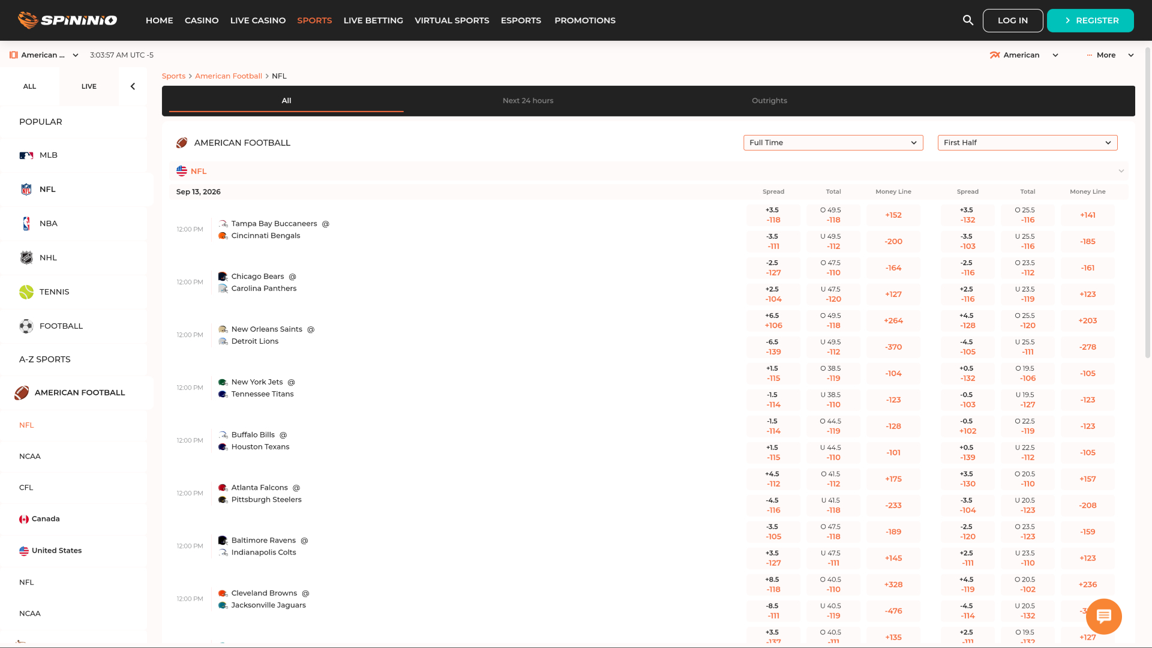Click the NFL shield icon under Popular
The height and width of the screenshot is (648, 1152).
tap(26, 190)
